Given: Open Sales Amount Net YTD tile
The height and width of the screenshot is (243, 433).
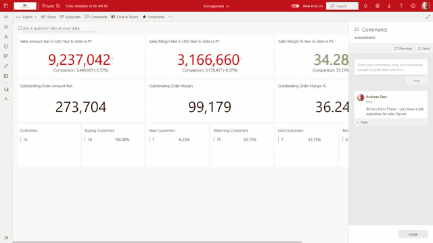Looking at the screenshot, I should tap(81, 56).
